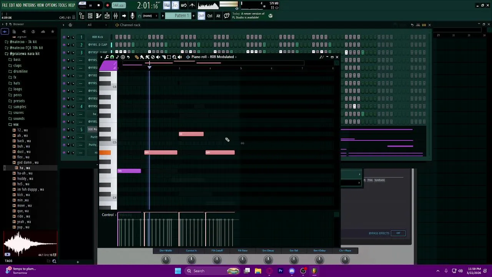Select the Paint brush tool in piano roll
This screenshot has height=277, width=492.
click(x=142, y=57)
